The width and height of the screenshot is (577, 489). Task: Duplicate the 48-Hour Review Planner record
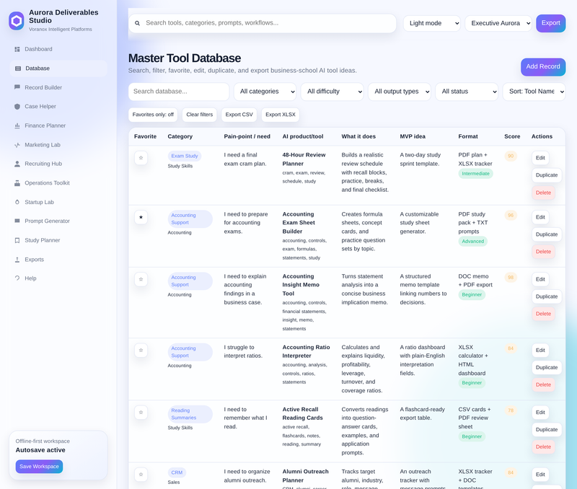coord(547,175)
